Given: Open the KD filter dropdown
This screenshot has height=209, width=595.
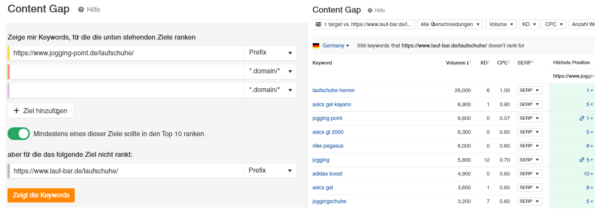Looking at the screenshot, I should coord(529,24).
